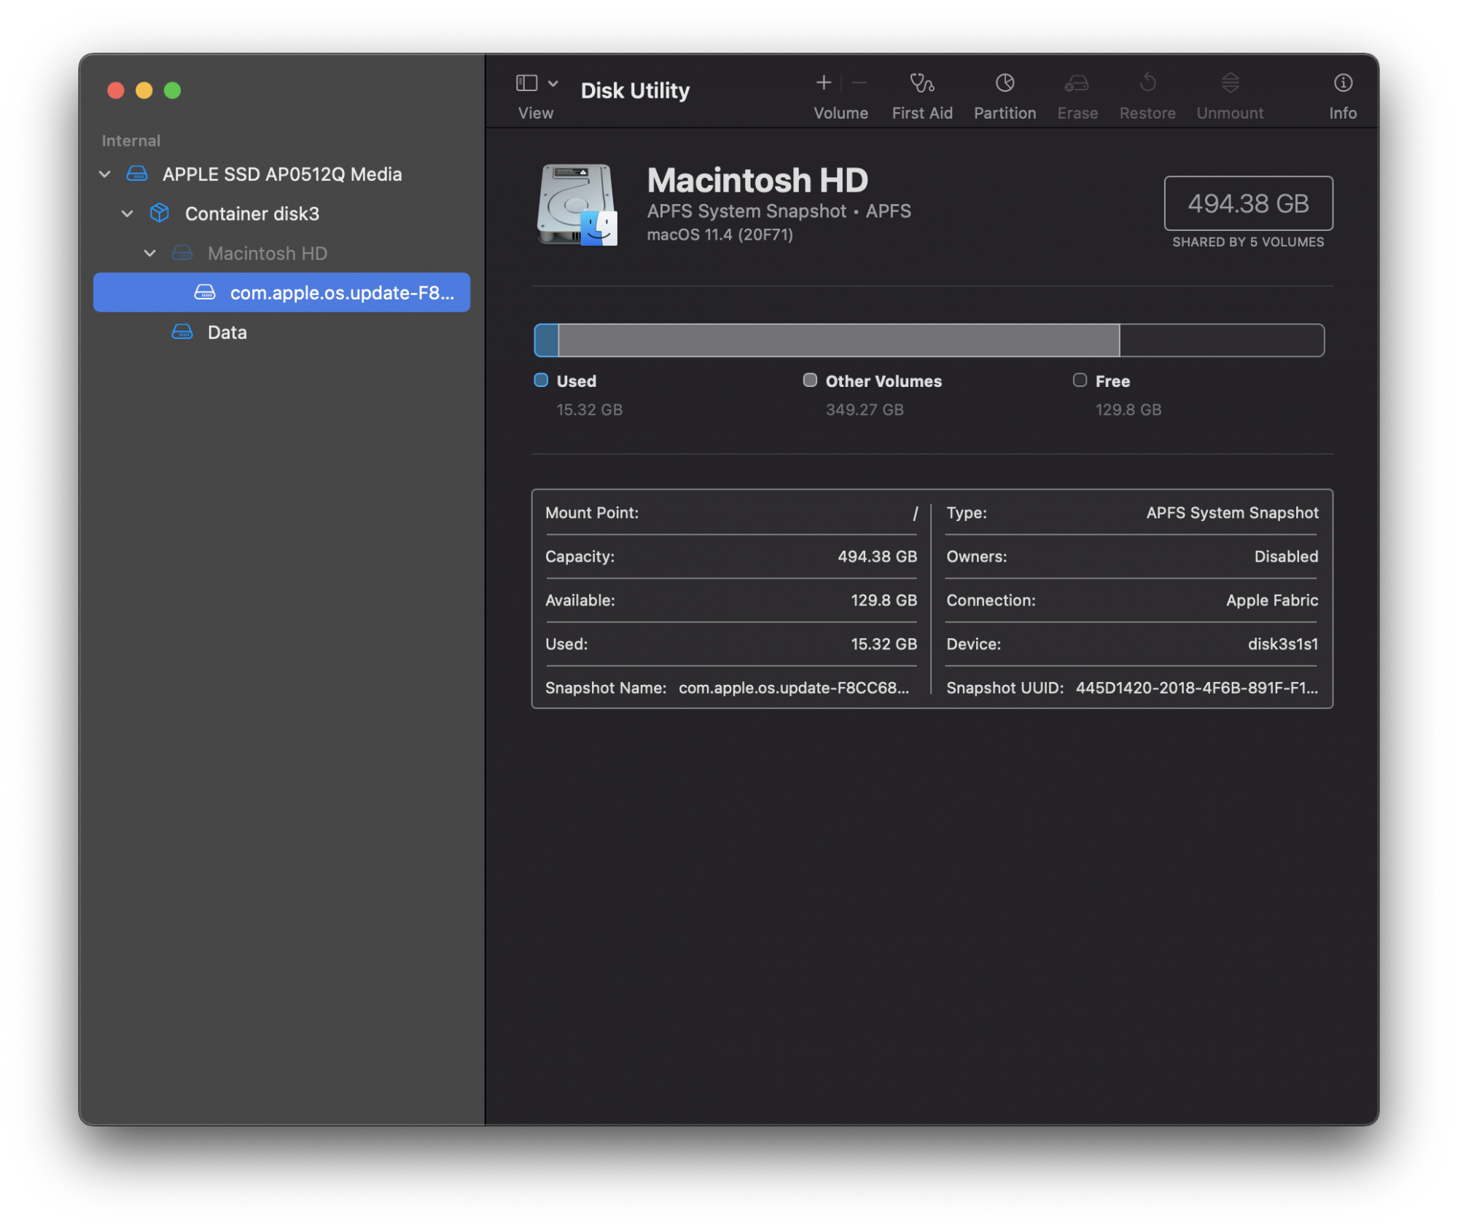Click the snapshot row's drive icon

[x=205, y=292]
